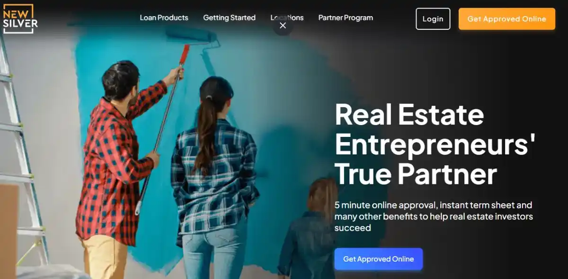Open the Loan Products menu

[x=164, y=18]
